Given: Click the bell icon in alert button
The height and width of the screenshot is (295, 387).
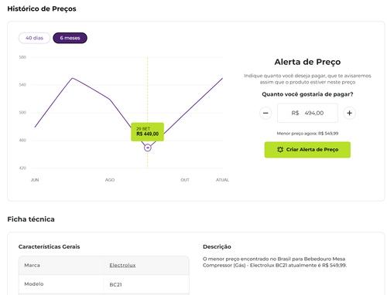Looking at the screenshot, I should coord(280,150).
